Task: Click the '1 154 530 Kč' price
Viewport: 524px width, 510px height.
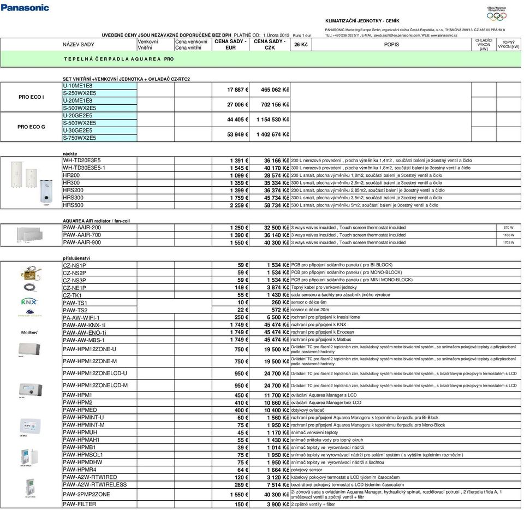Action: point(273,120)
